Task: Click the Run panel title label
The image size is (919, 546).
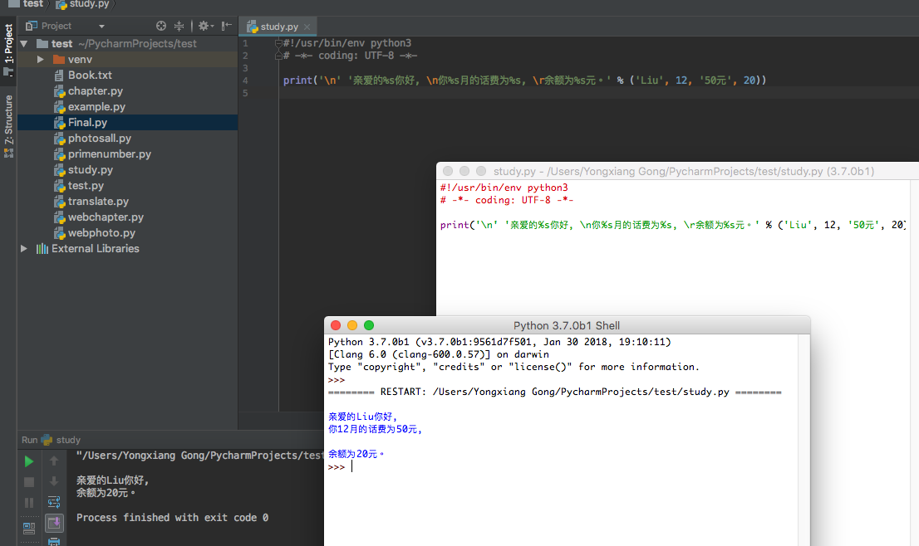Action: click(29, 440)
